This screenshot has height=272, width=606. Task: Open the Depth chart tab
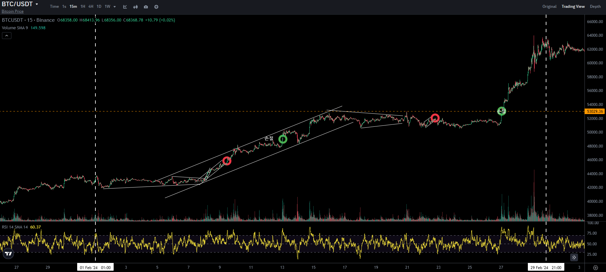[x=595, y=6]
